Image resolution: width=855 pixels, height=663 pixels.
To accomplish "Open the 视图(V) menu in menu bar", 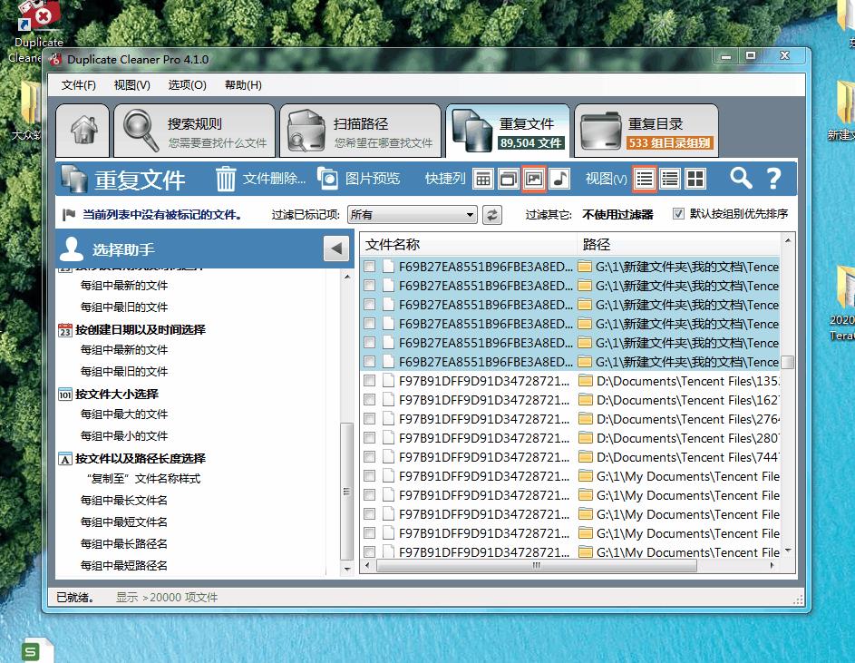I will [x=132, y=85].
